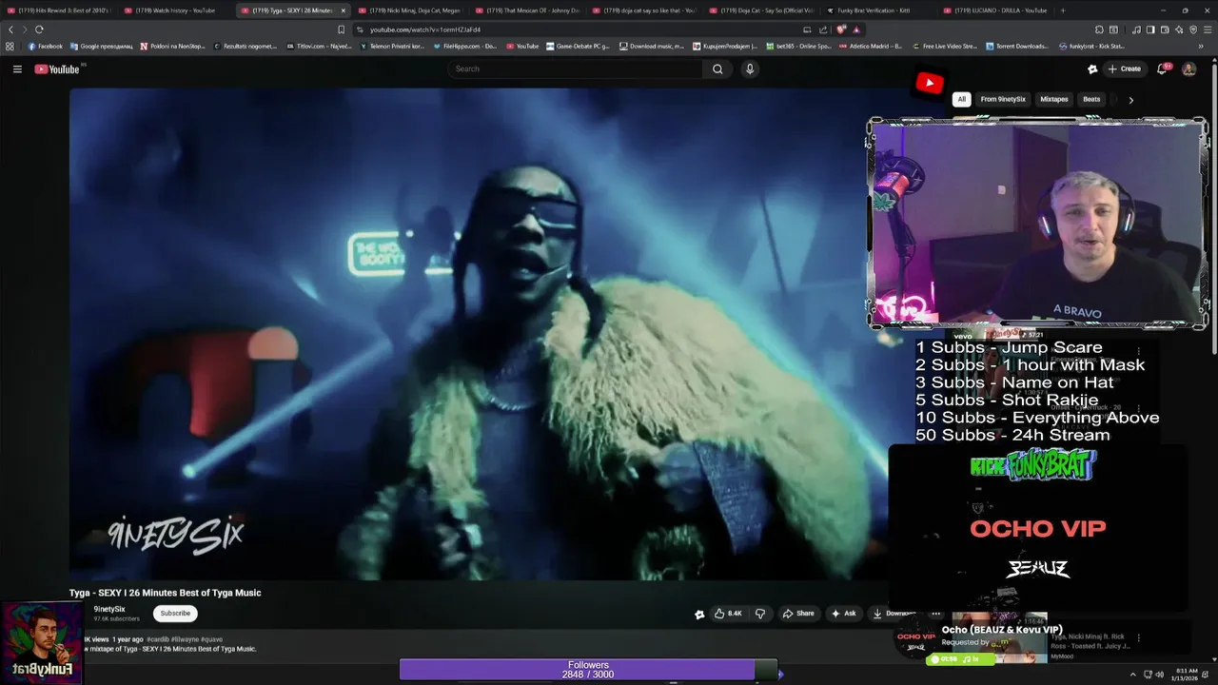Open the Tyga Nicki Minaj Toasted recommendation

click(1090, 641)
